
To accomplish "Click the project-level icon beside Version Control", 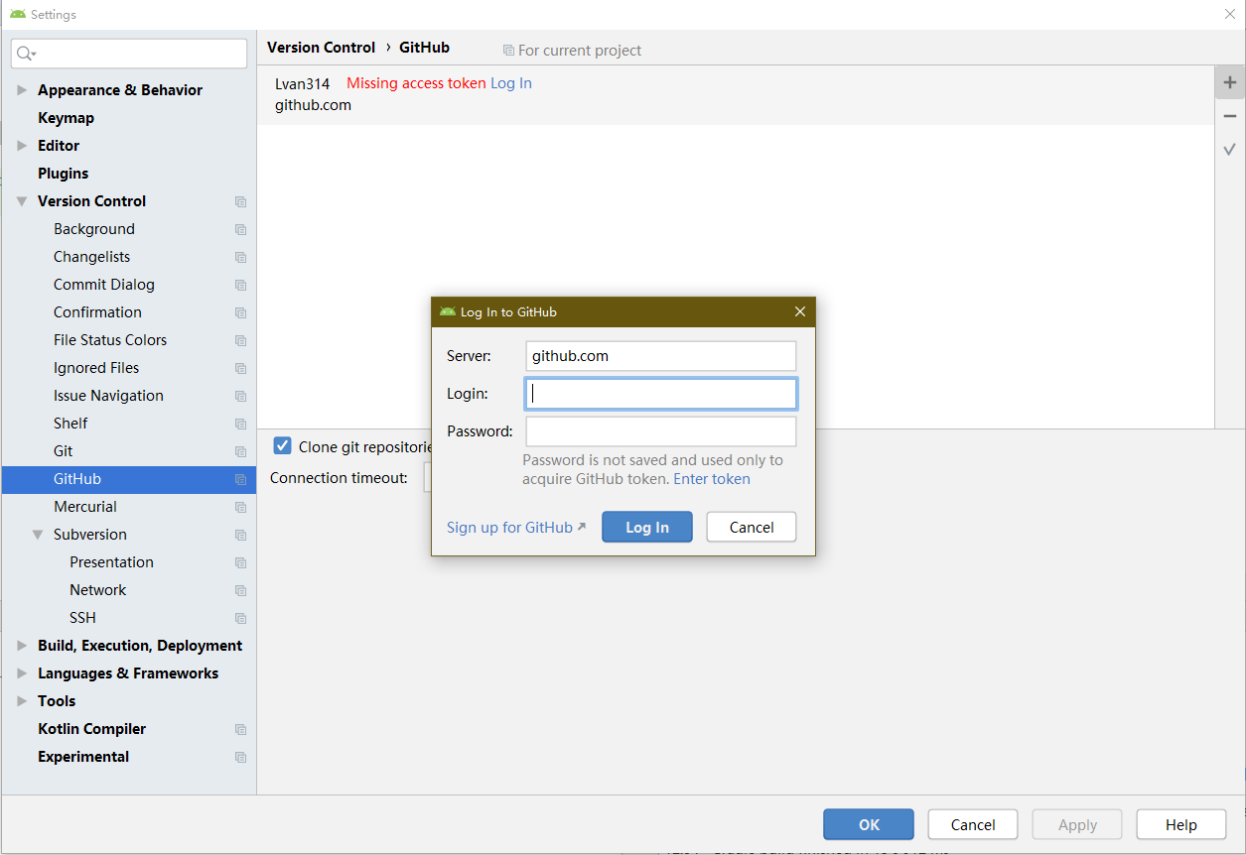I will 240,201.
